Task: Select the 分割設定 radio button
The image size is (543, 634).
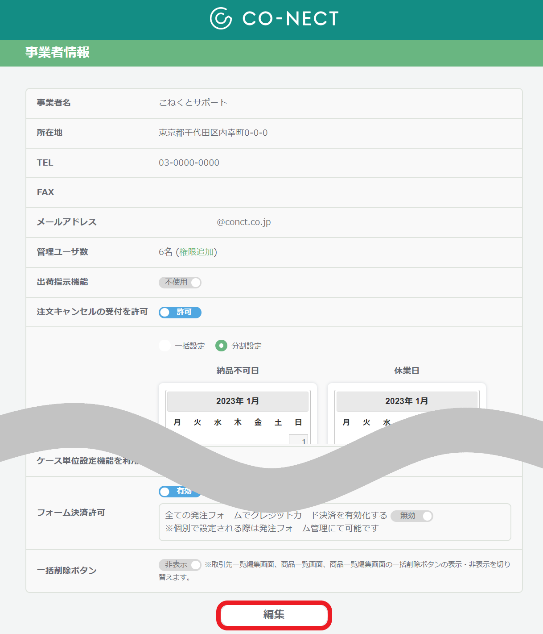Action: point(221,346)
